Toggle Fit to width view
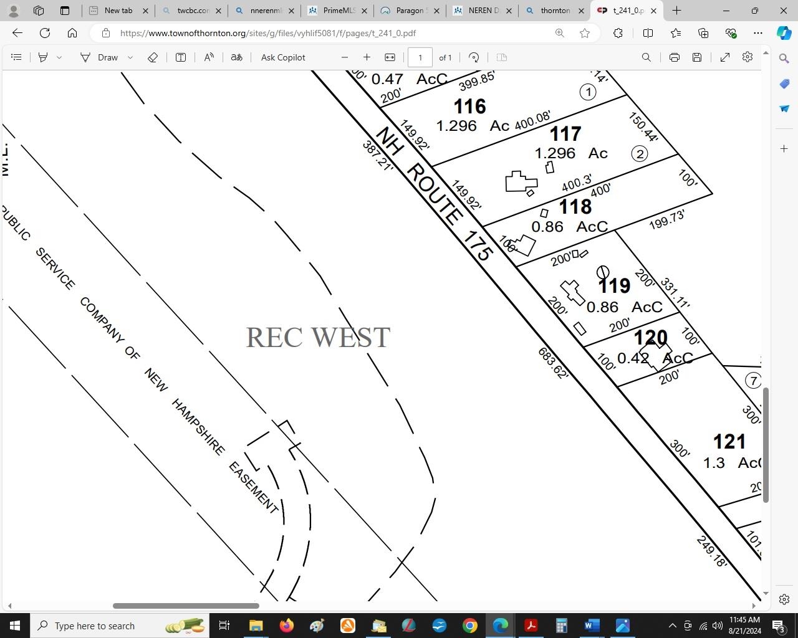Image resolution: width=798 pixels, height=638 pixels. click(x=390, y=57)
